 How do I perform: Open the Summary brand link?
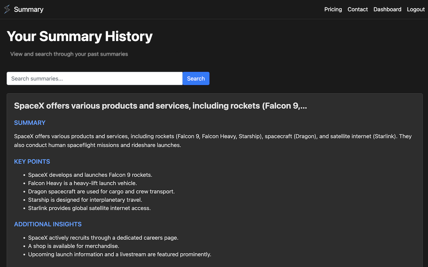click(x=29, y=9)
